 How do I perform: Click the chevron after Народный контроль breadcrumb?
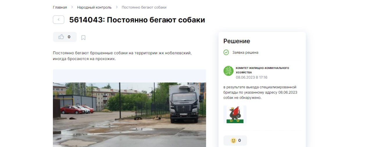[x=117, y=7]
